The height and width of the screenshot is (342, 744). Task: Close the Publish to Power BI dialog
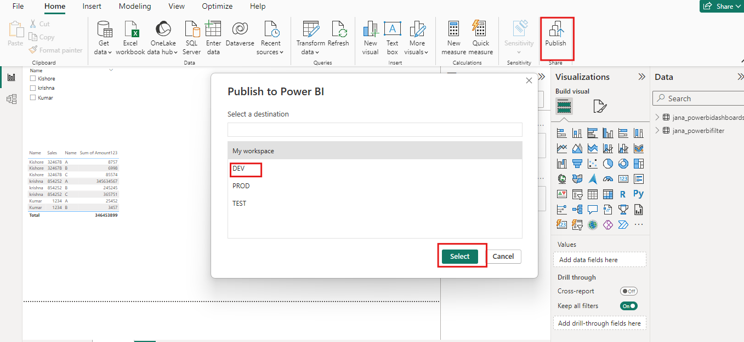[529, 80]
